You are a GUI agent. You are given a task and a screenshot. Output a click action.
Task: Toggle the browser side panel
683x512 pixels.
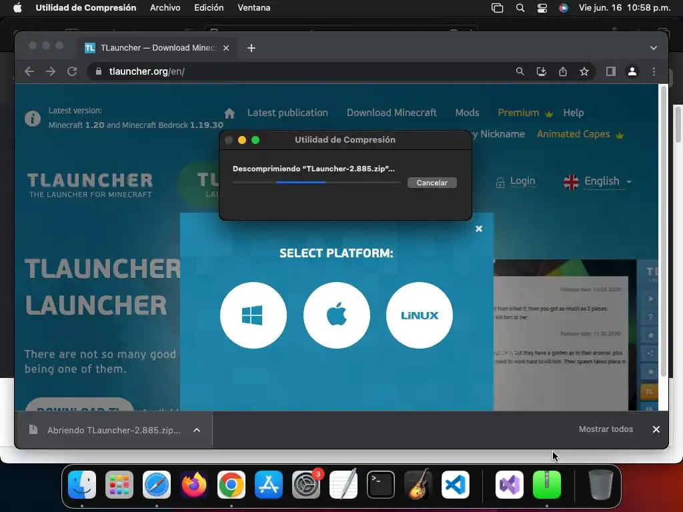(611, 71)
